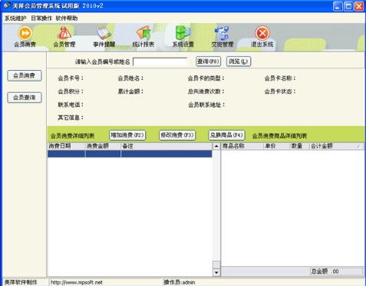Viewport: 366px width, 286px height.
Task: Click the 会员消费 sidebar button
Action: [x=25, y=75]
